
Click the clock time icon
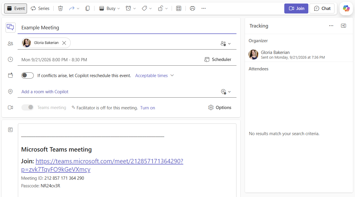tap(11, 60)
